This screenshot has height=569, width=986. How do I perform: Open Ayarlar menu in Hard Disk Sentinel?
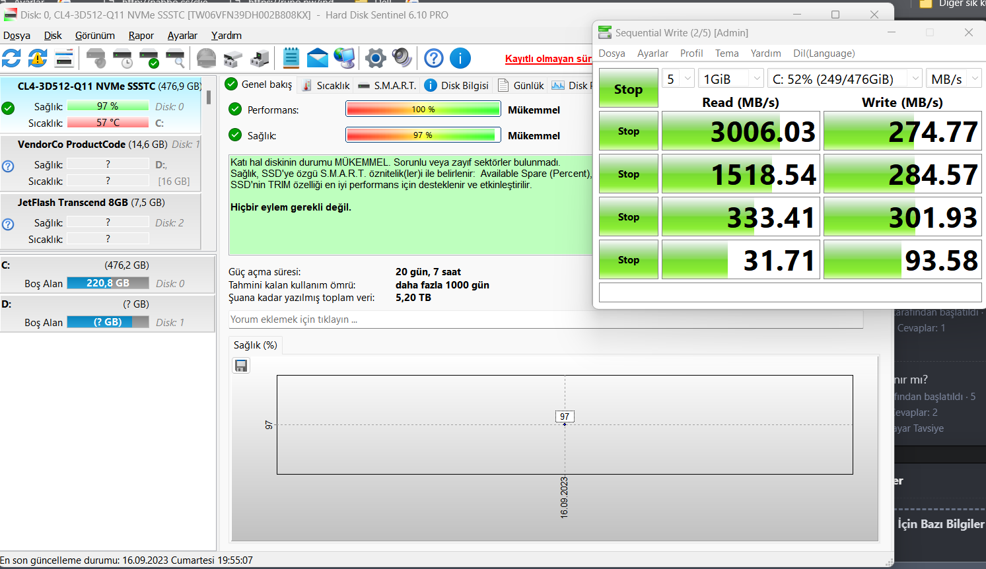click(x=182, y=36)
